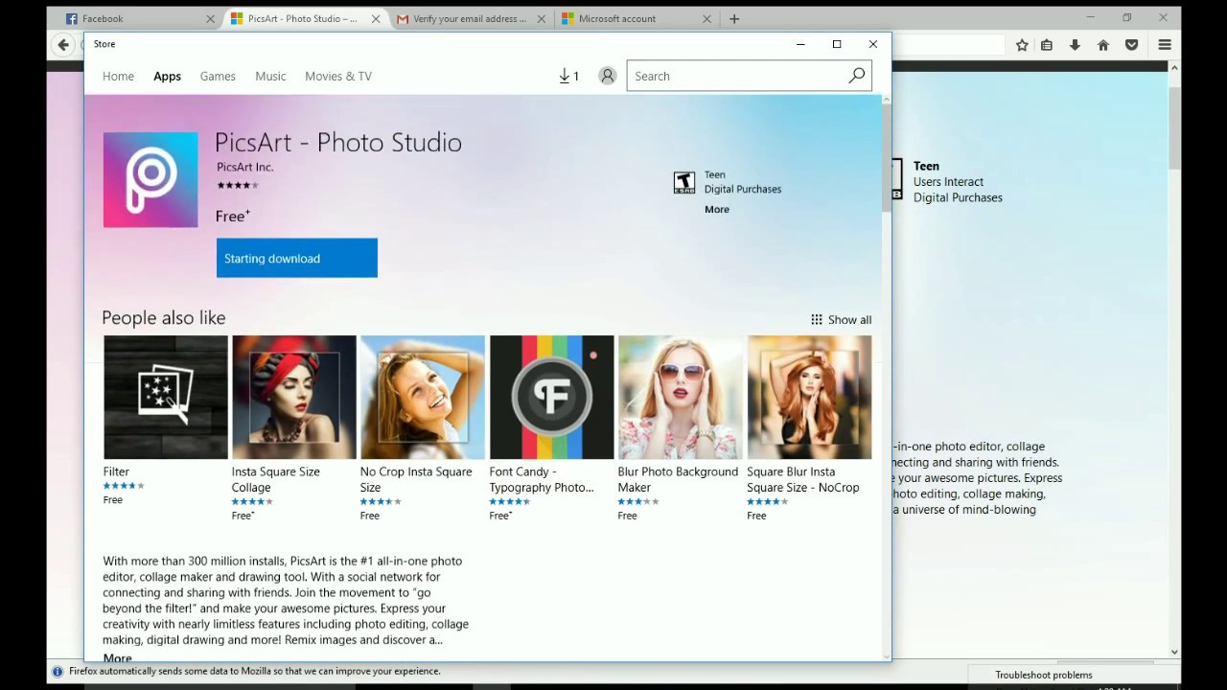1227x690 pixels.
Task: Click the ESRB Teen rating icon
Action: tap(683, 182)
